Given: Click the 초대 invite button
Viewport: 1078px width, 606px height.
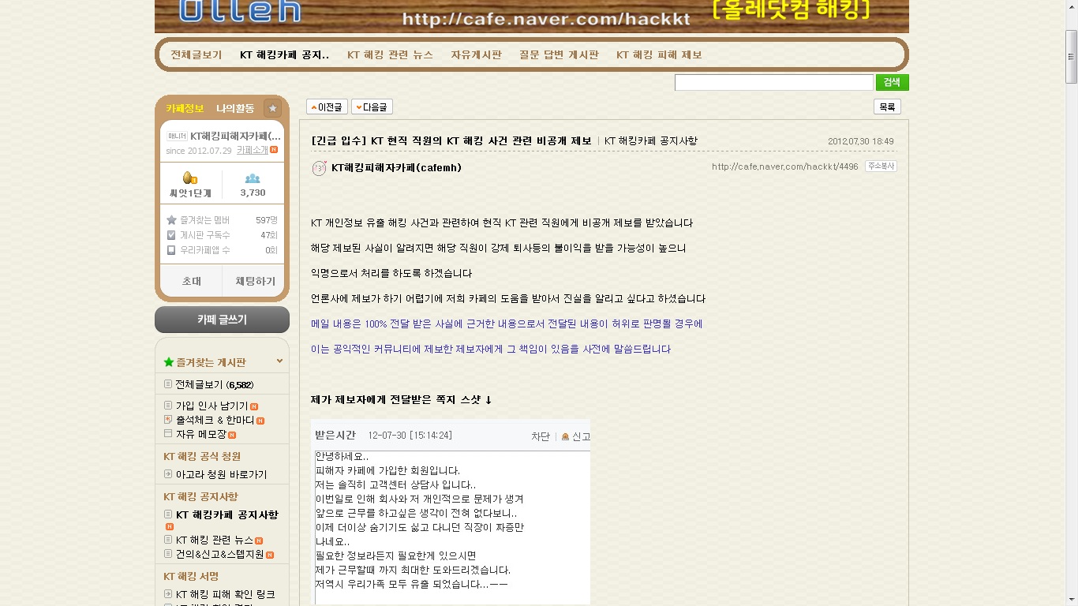Looking at the screenshot, I should [192, 281].
